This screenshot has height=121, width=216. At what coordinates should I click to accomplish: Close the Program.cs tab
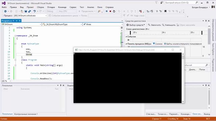click(x=20, y=21)
